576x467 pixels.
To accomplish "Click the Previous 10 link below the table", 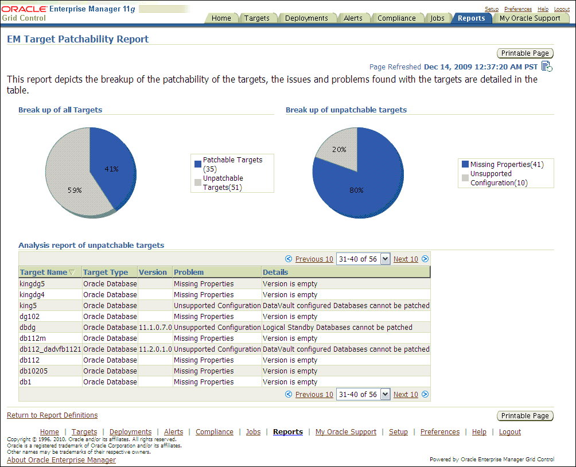I will click(314, 394).
